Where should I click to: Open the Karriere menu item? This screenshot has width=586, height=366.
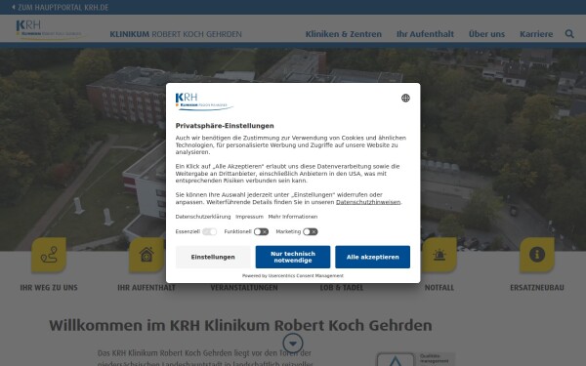[x=536, y=34]
